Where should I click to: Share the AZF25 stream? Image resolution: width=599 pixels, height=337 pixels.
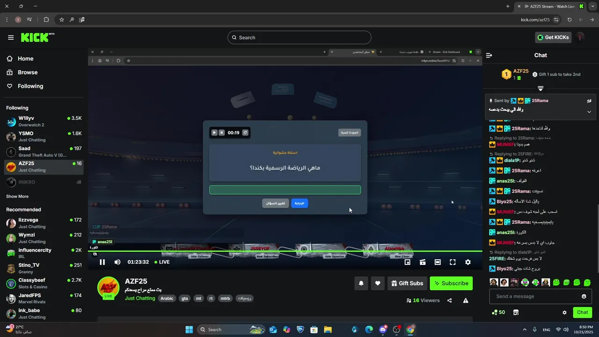pos(450,300)
